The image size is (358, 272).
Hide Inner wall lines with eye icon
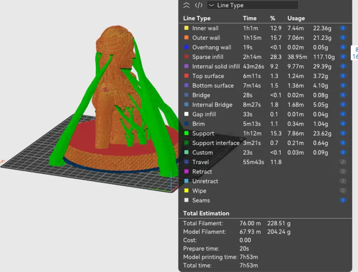[343, 28]
